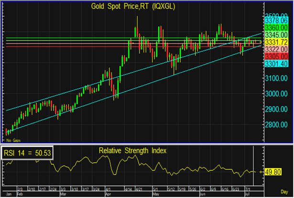Click the No Gaps label on chart
The height and width of the screenshot is (198, 294).
(12, 140)
